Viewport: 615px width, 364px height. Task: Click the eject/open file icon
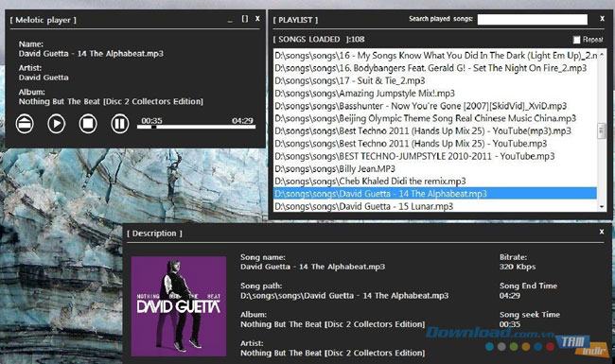pos(25,124)
